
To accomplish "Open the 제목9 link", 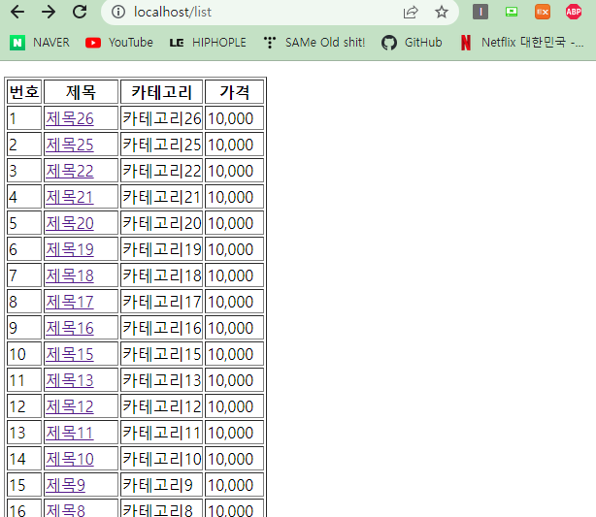I will click(x=65, y=485).
